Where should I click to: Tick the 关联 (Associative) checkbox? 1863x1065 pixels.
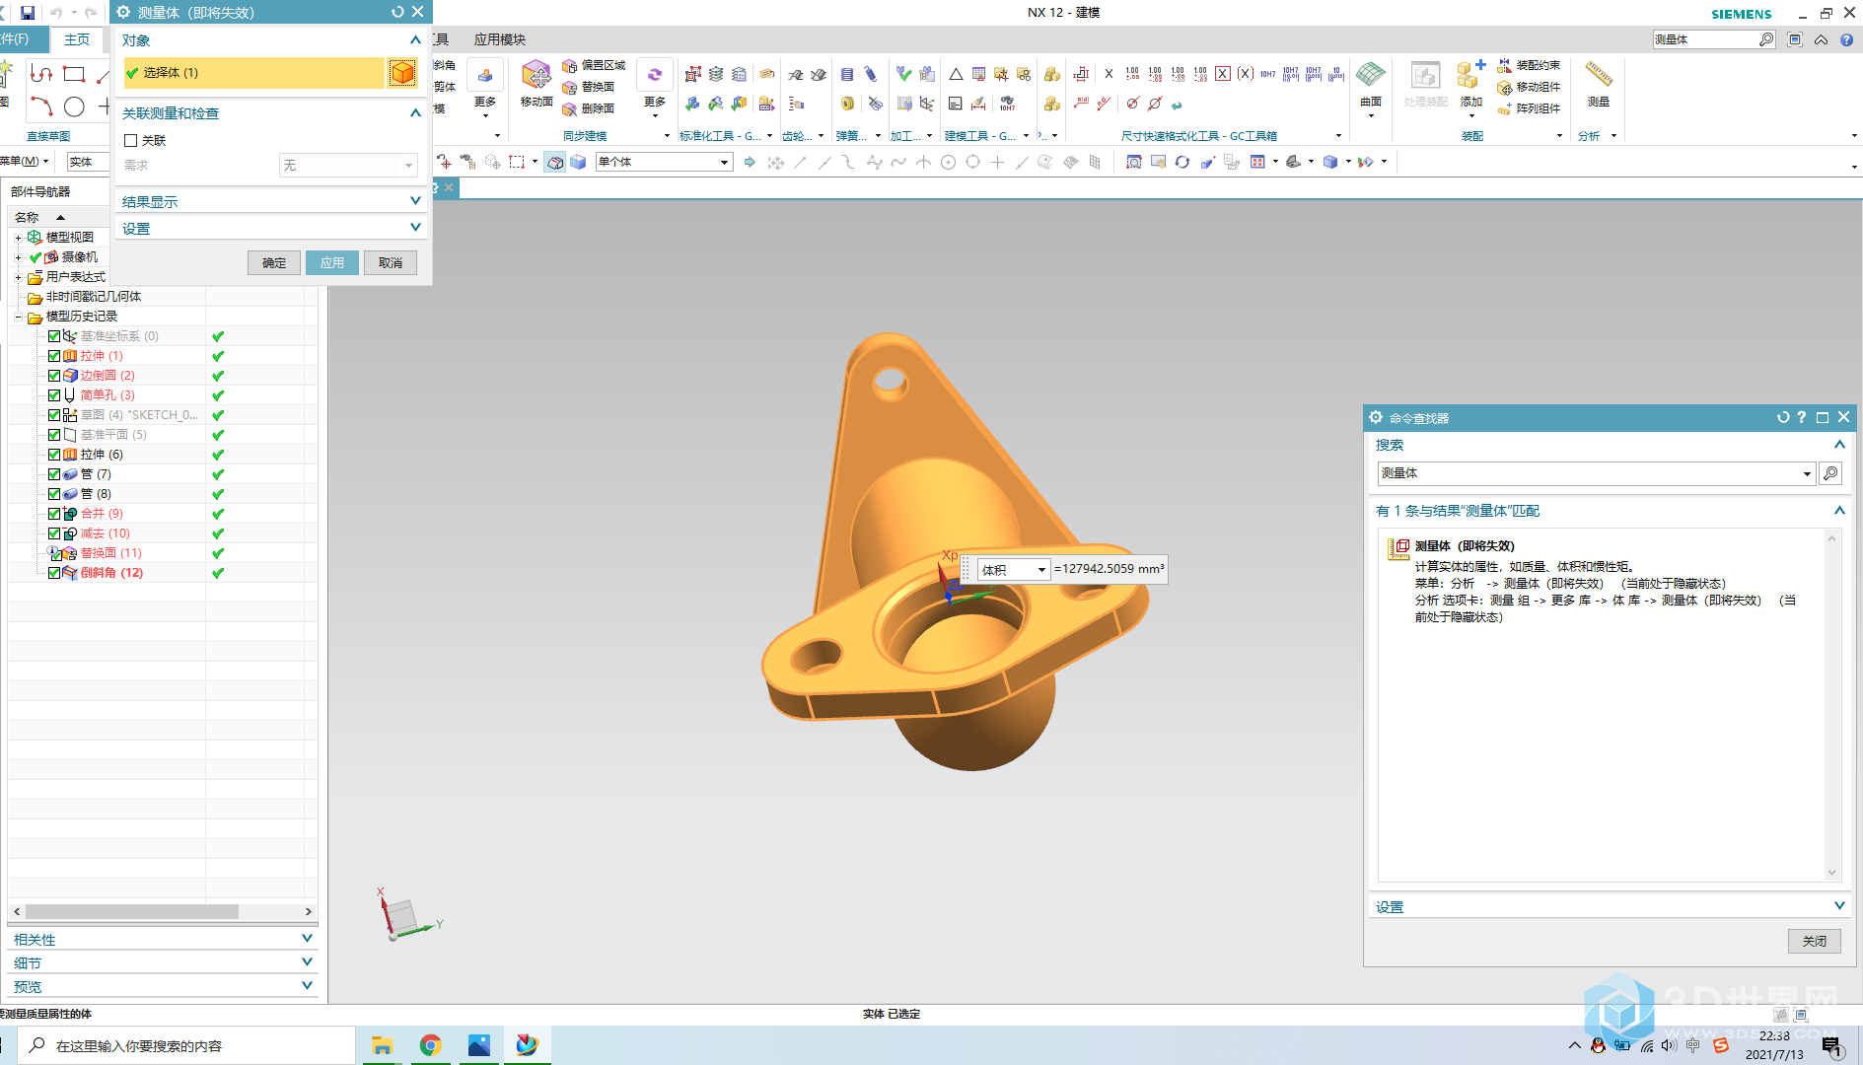pyautogui.click(x=131, y=141)
